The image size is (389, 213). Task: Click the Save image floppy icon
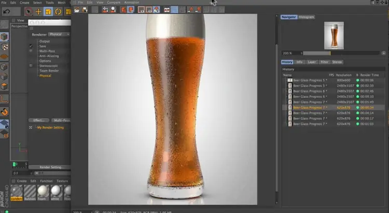[x=85, y=10]
